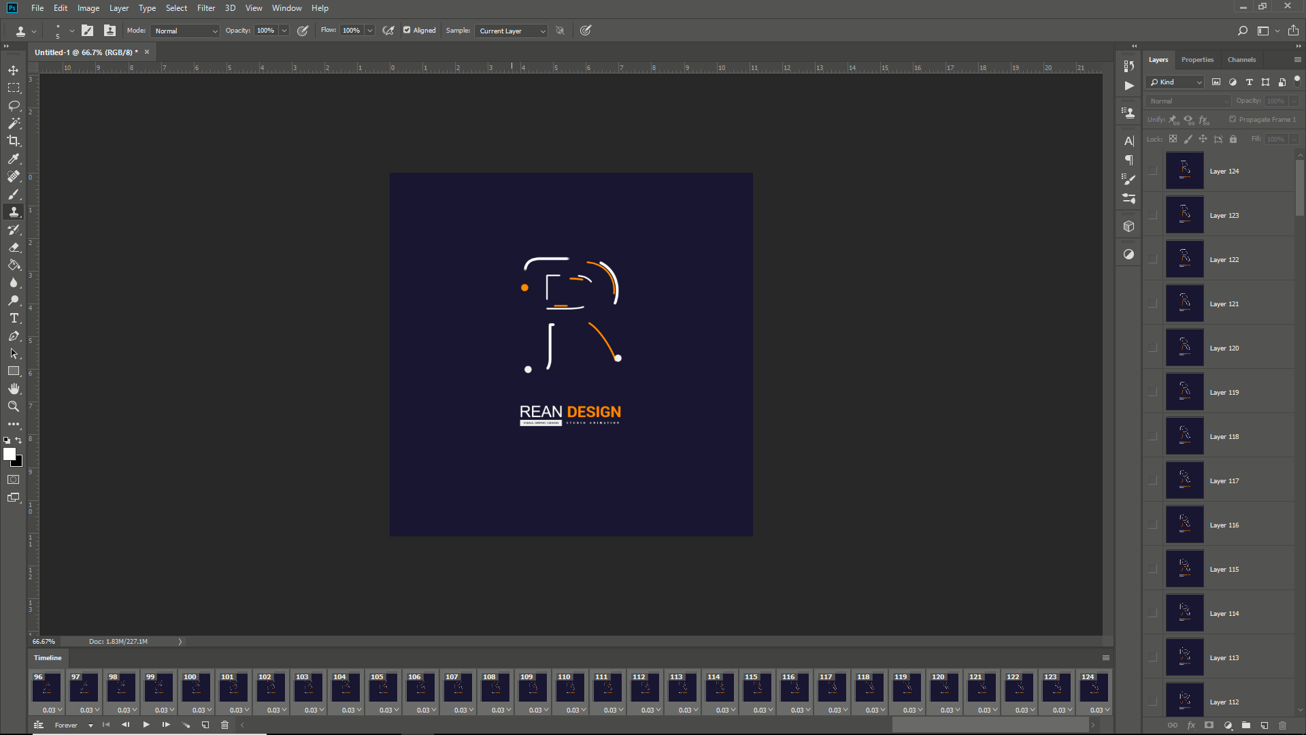Image resolution: width=1306 pixels, height=735 pixels.
Task: Duplicate the selected animation frame
Action: click(205, 725)
